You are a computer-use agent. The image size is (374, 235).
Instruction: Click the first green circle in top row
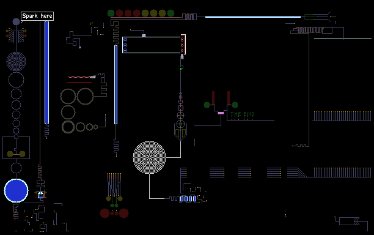[x=111, y=13]
